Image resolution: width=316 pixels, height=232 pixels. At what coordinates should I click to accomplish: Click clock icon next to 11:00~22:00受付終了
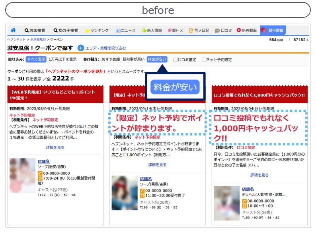[142, 195]
